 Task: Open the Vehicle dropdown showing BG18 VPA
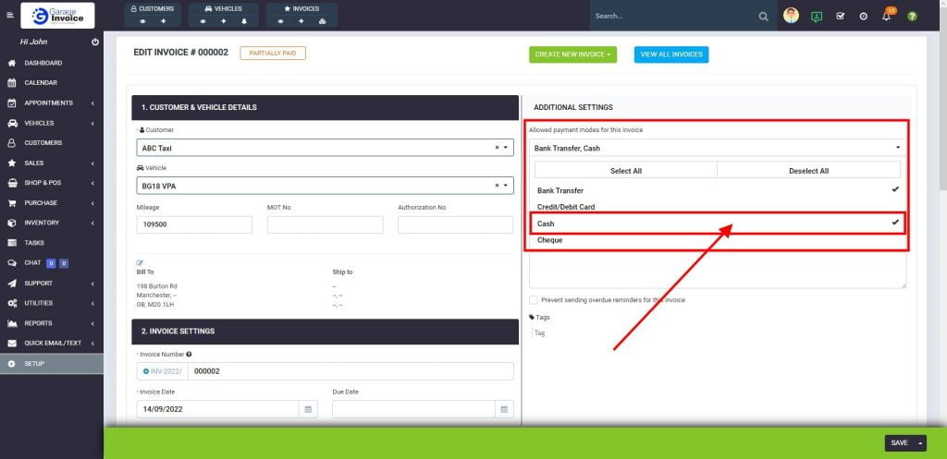coord(325,186)
